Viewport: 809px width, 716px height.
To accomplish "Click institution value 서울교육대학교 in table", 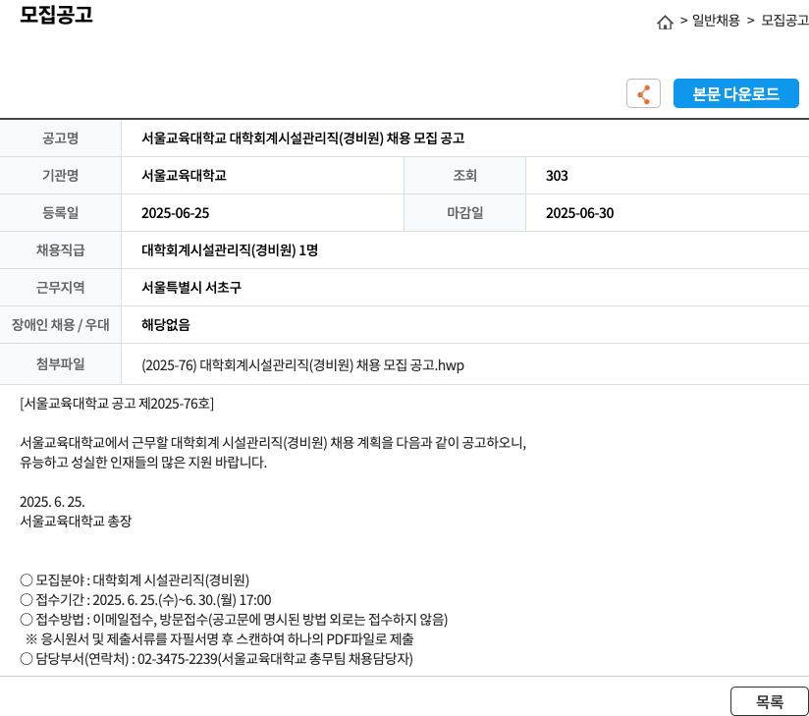I will click(x=184, y=176).
